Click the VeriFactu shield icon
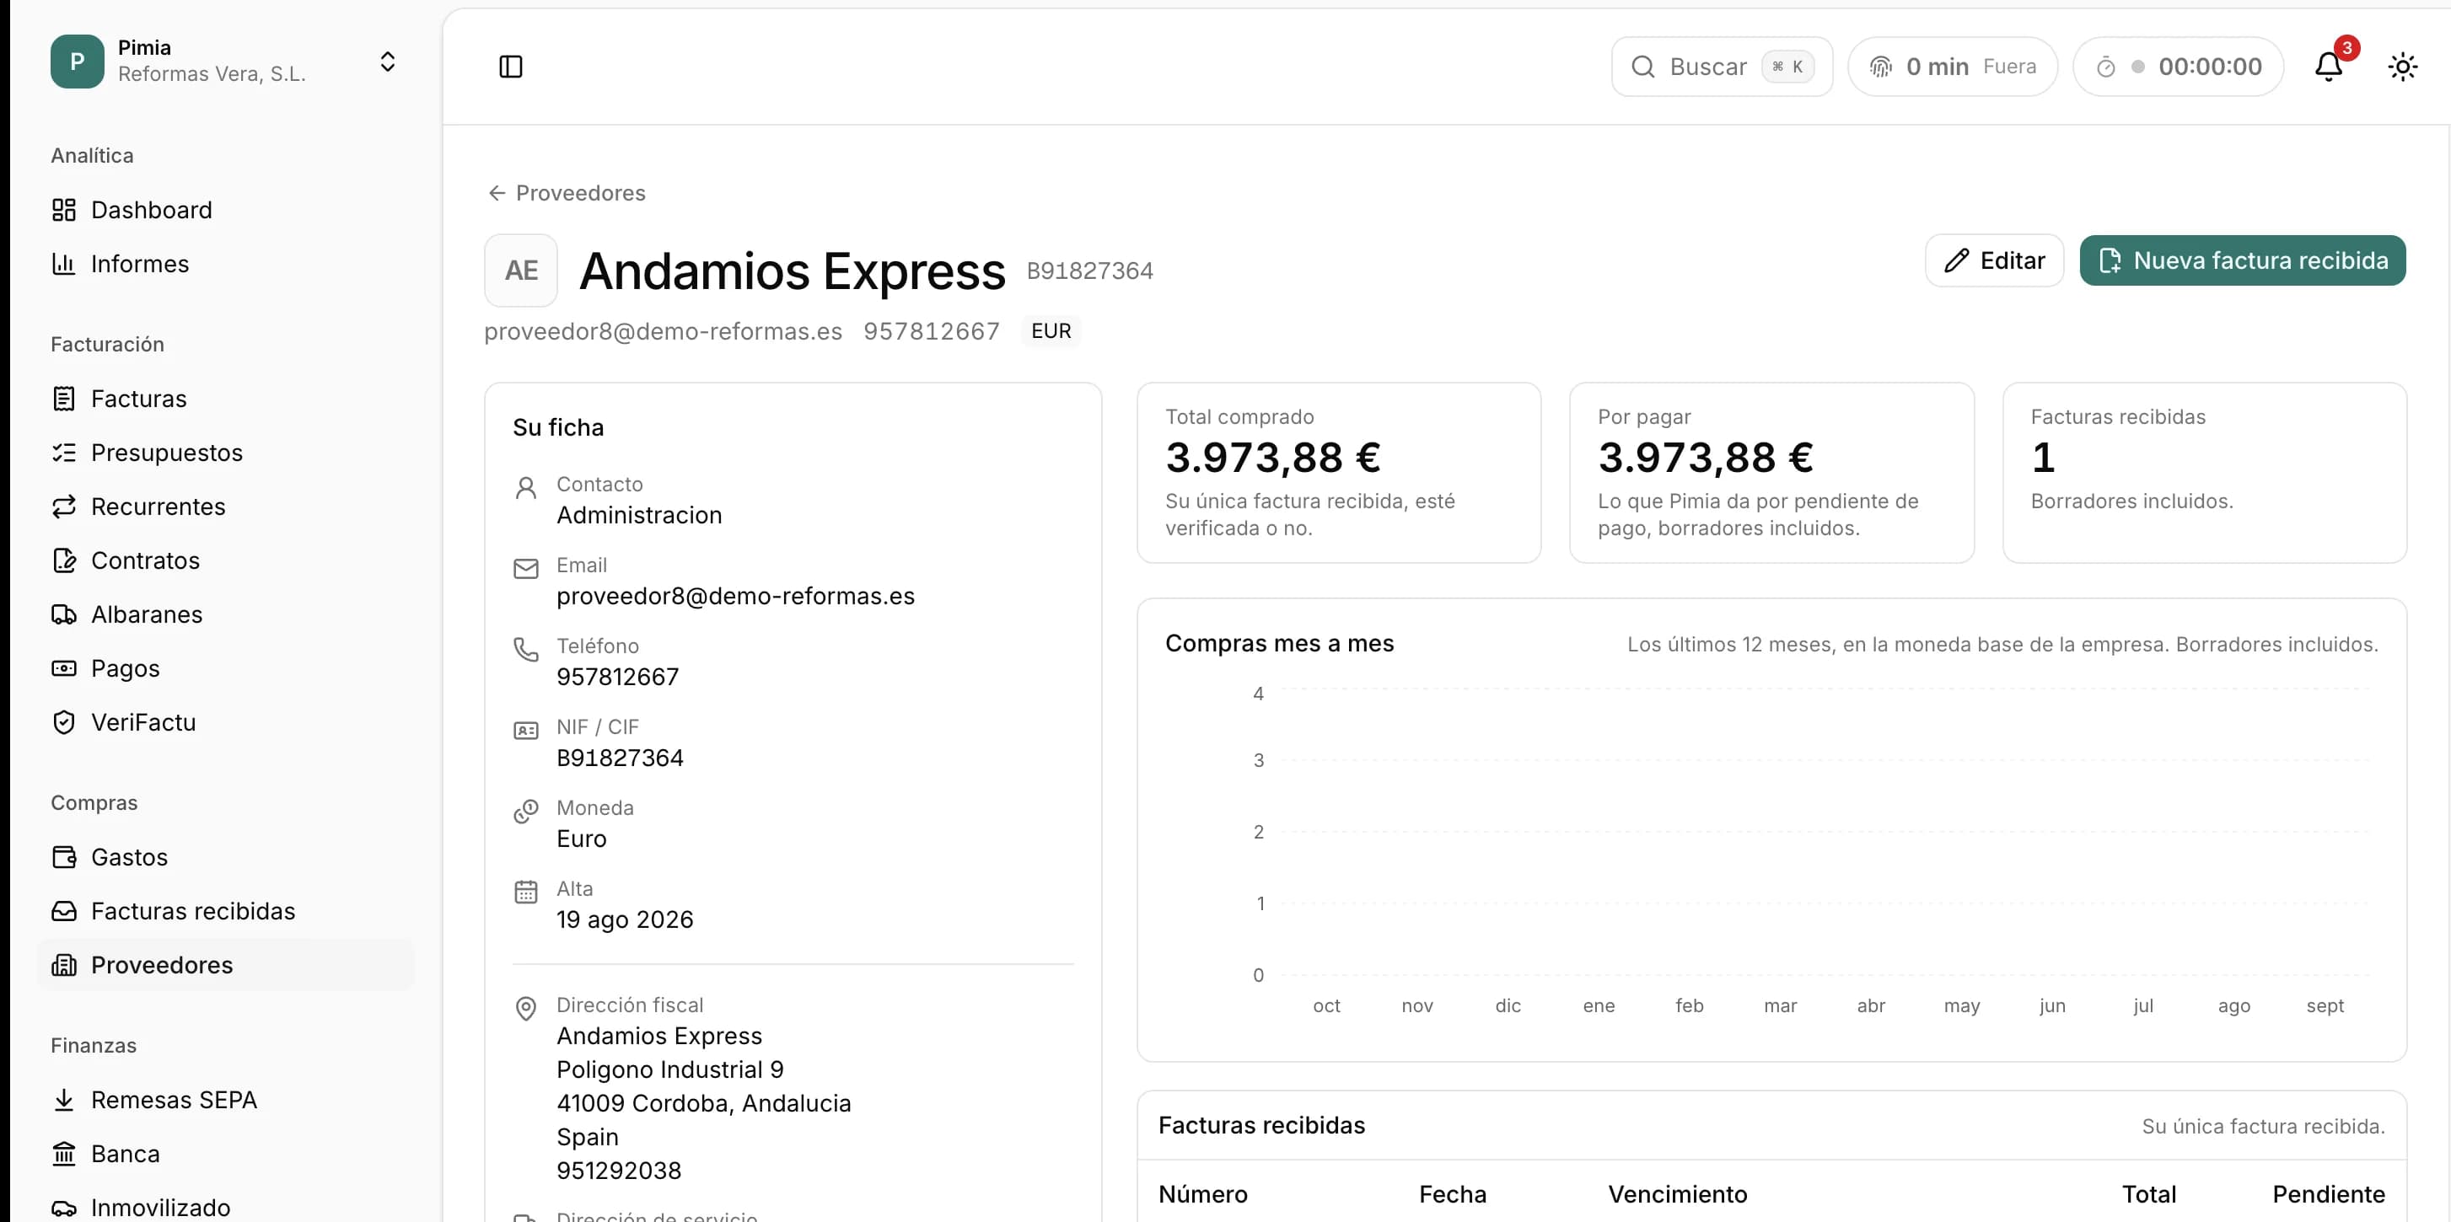Viewport: 2451px width, 1222px height. [x=64, y=723]
